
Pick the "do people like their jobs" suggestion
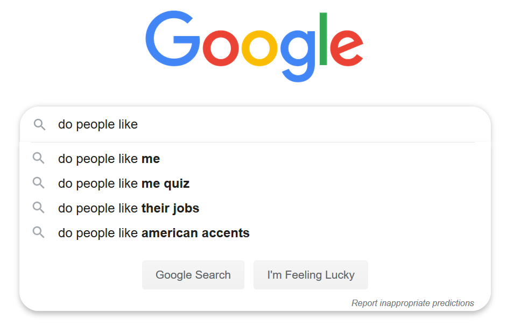pyautogui.click(x=129, y=208)
